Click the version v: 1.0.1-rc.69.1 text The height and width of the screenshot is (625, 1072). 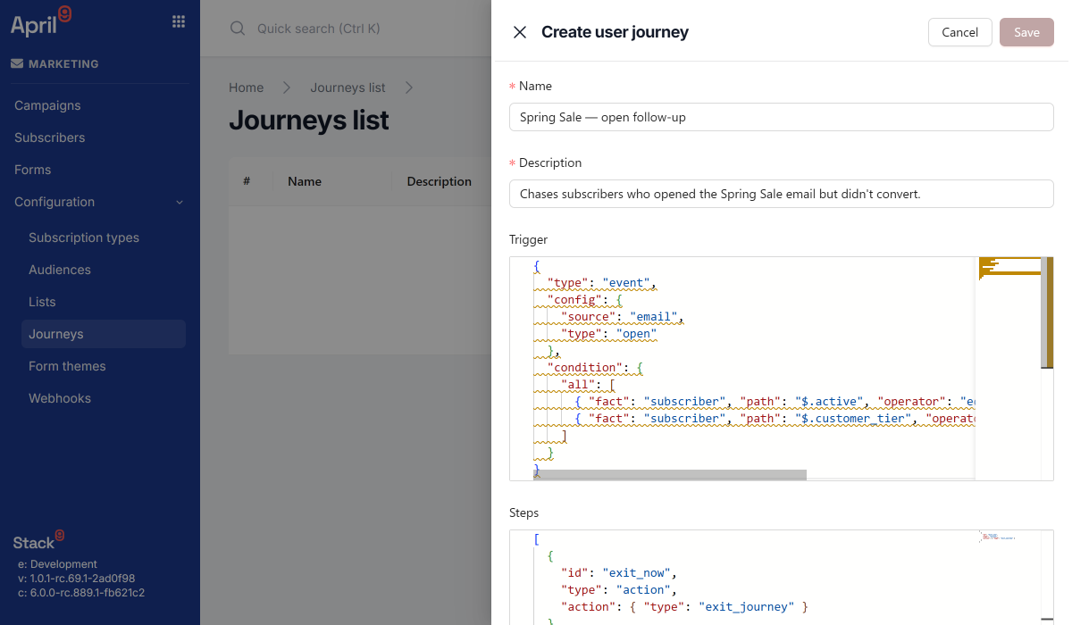[x=76, y=579]
